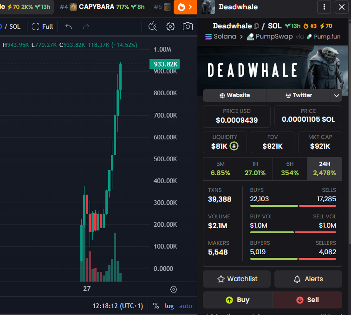Click the FDV value $921K

point(273,146)
